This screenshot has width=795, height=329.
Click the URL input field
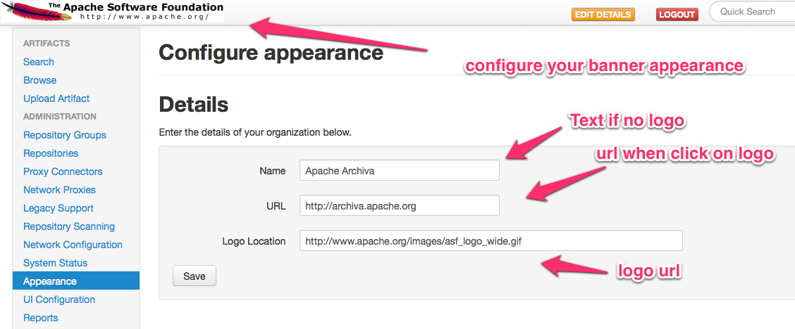399,205
